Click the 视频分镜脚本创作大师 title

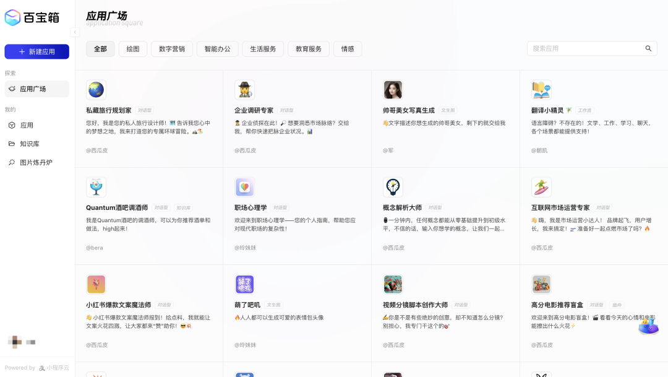pos(415,305)
